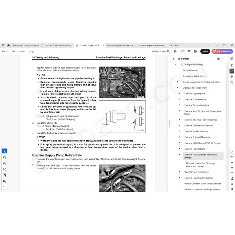This screenshot has height=235, width=235.
Task: Click the upload to cloud icon
Action: pyautogui.click(x=189, y=51)
